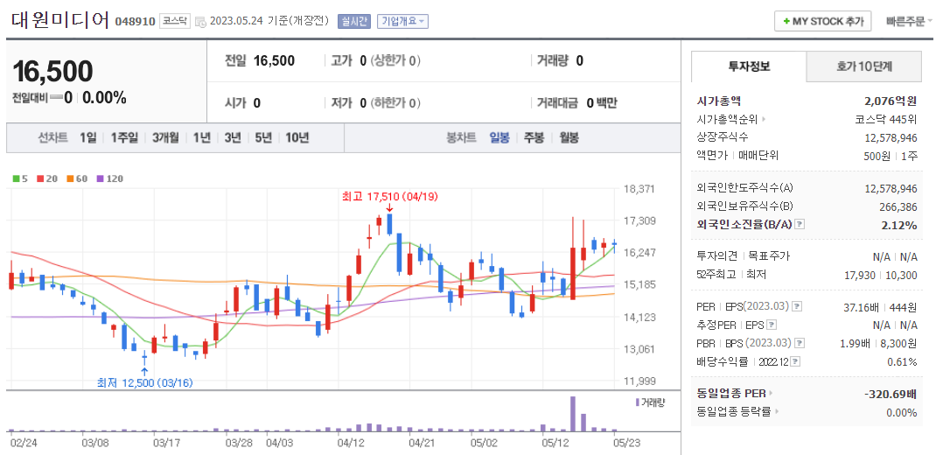936x455 pixels.
Task: Open help icon next to 외국인소진율(B/A)
Action: click(800, 225)
